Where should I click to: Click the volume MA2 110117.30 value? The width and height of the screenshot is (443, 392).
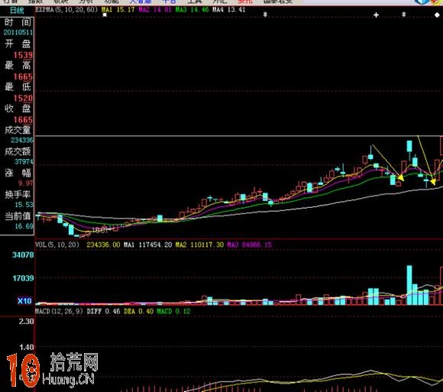[199, 245]
